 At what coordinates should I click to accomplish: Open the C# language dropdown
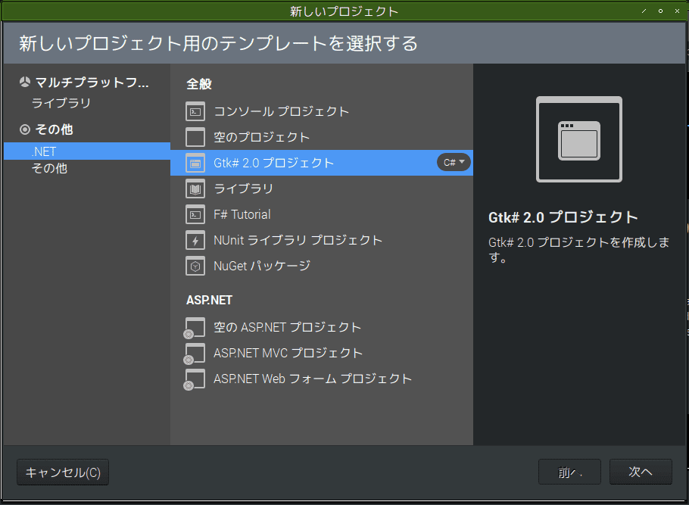pyautogui.click(x=454, y=162)
